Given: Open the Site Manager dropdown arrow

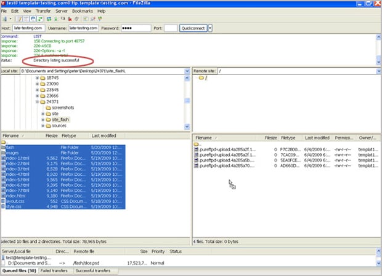Looking at the screenshot, I should (11, 19).
